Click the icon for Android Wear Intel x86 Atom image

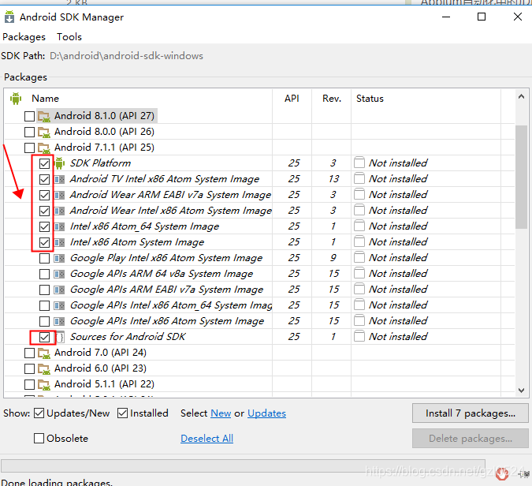(59, 211)
